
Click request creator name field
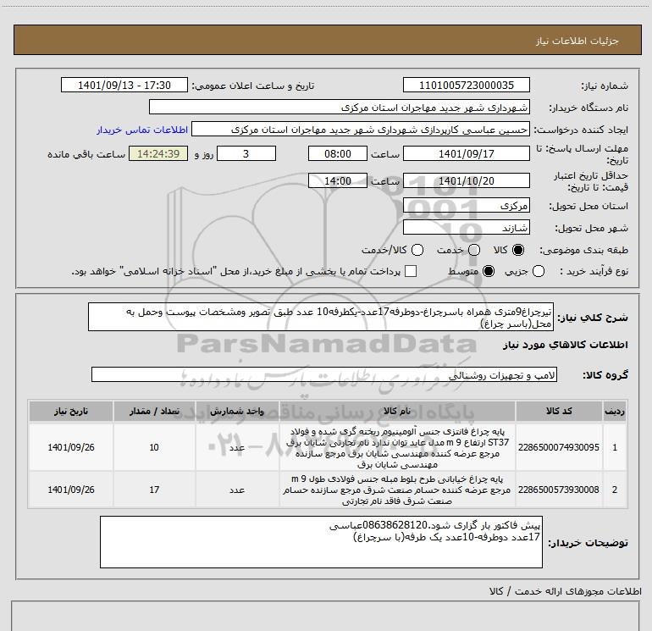point(361,129)
